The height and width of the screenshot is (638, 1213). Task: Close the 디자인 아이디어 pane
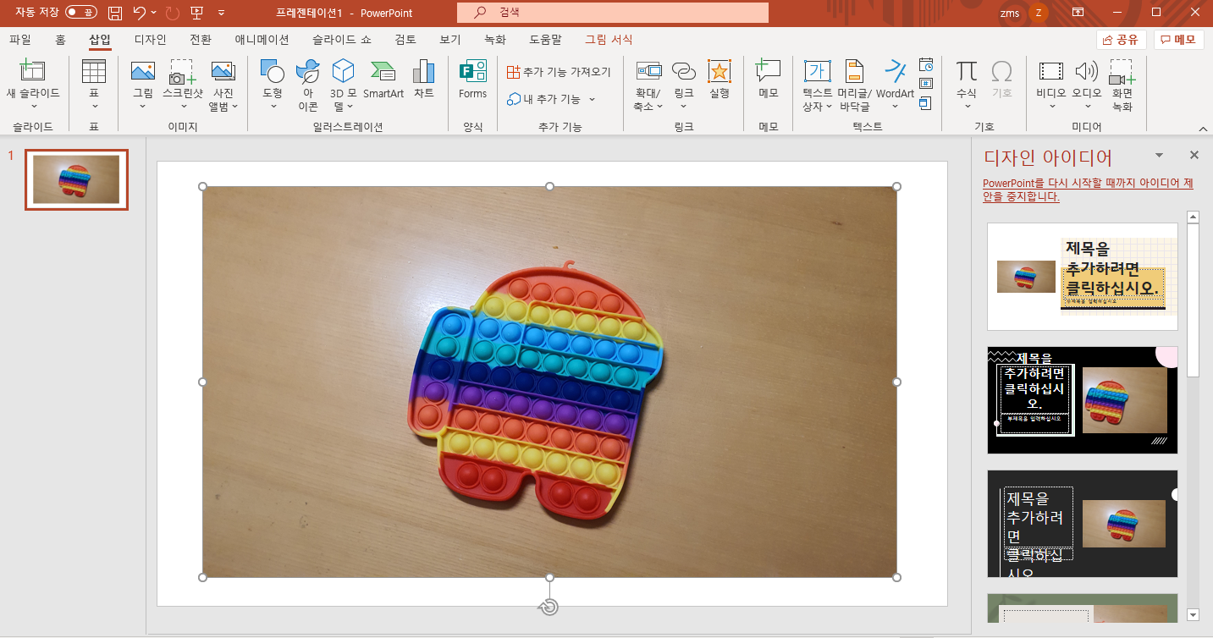click(x=1194, y=155)
